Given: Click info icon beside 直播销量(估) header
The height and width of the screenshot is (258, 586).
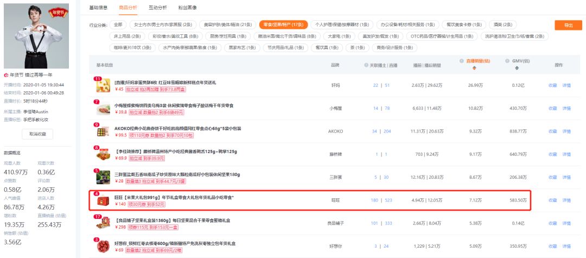Looking at the screenshot, I should (462, 61).
